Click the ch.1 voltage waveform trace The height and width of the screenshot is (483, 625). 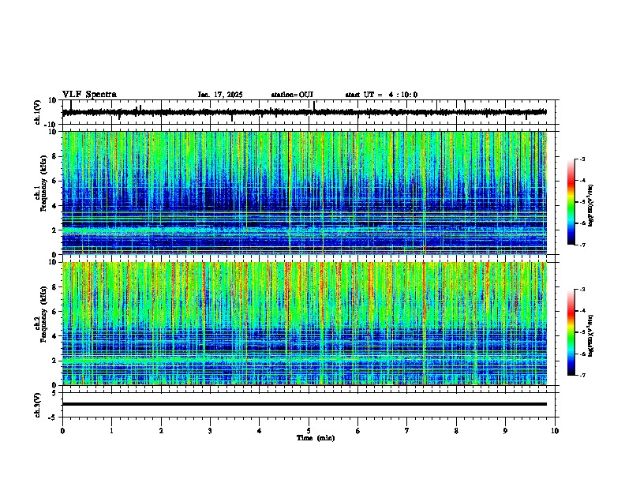(x=305, y=112)
